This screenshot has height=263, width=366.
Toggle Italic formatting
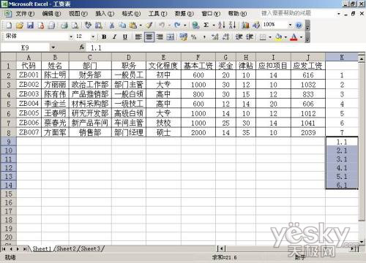(115, 37)
